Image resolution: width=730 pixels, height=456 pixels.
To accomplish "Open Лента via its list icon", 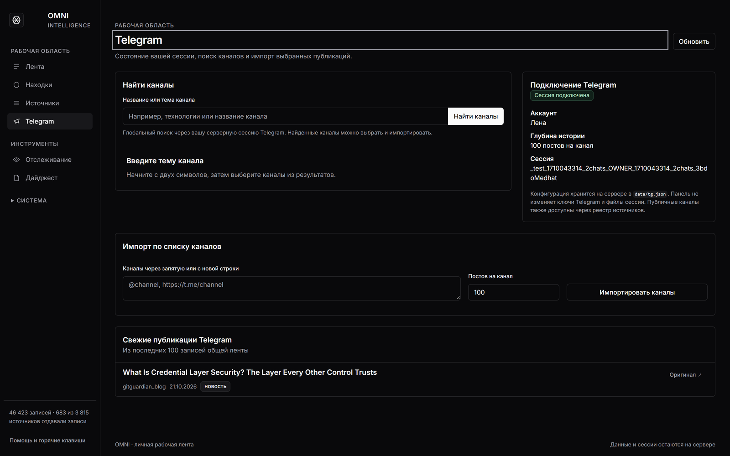I will pyautogui.click(x=16, y=67).
